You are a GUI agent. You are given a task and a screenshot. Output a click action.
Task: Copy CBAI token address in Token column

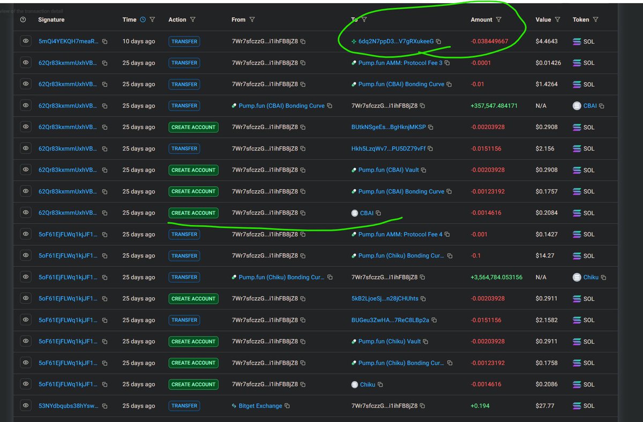click(x=602, y=106)
